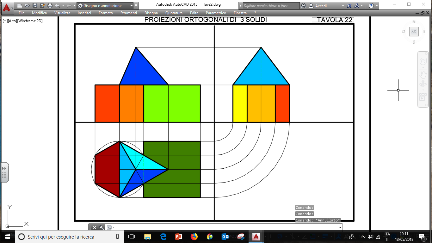The image size is (432, 243).
Task: Click the Undo icon in Quick Access toolbar
Action: tap(57, 5)
